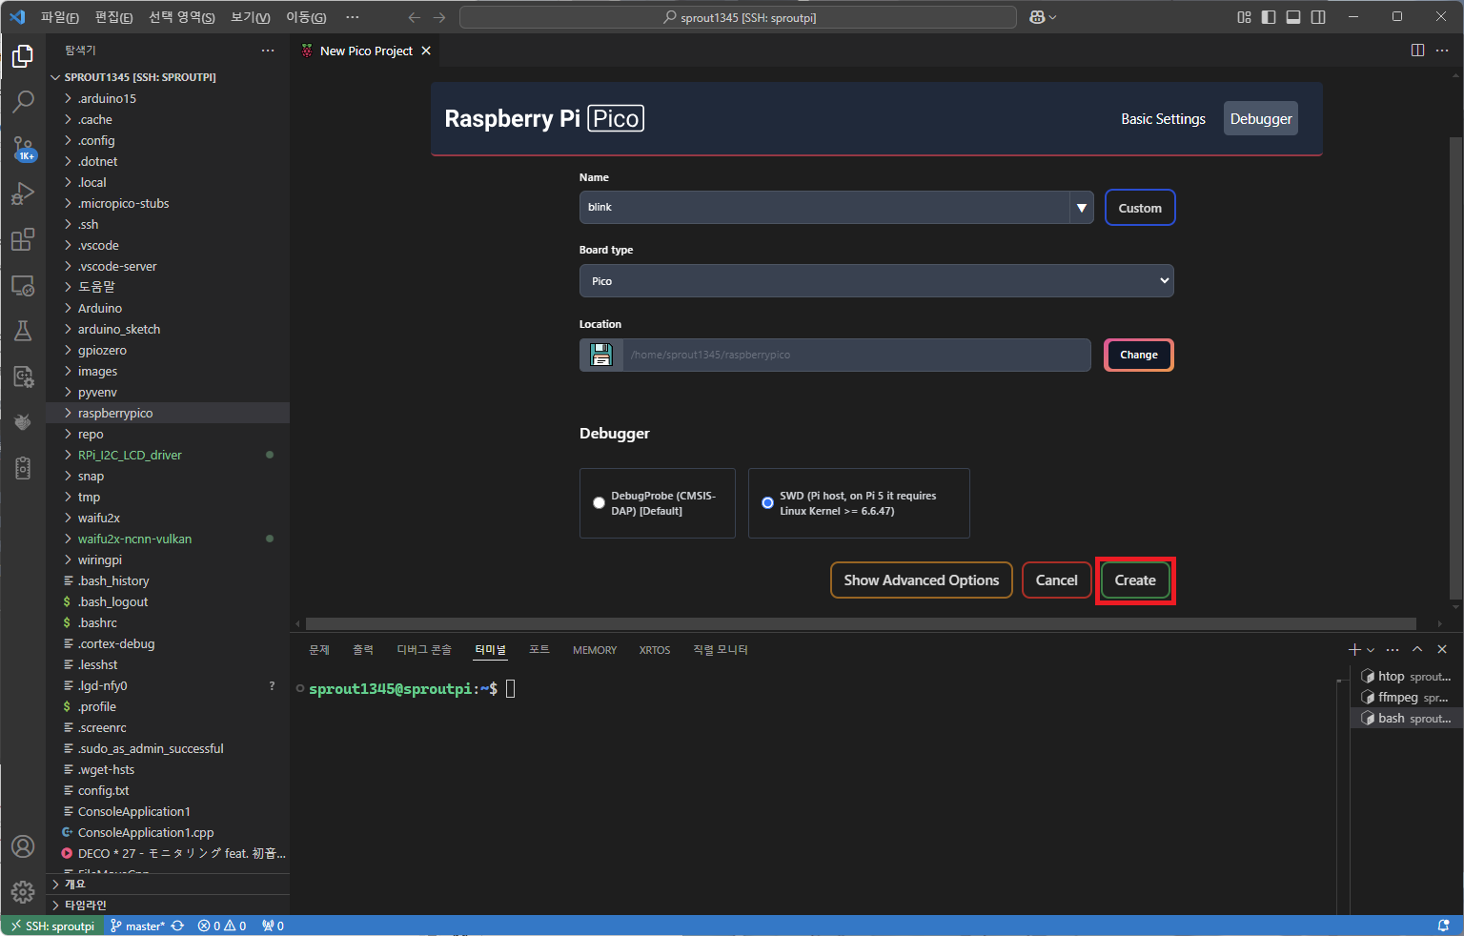Select the htop terminal instance
This screenshot has height=936, width=1464.
point(1406,677)
